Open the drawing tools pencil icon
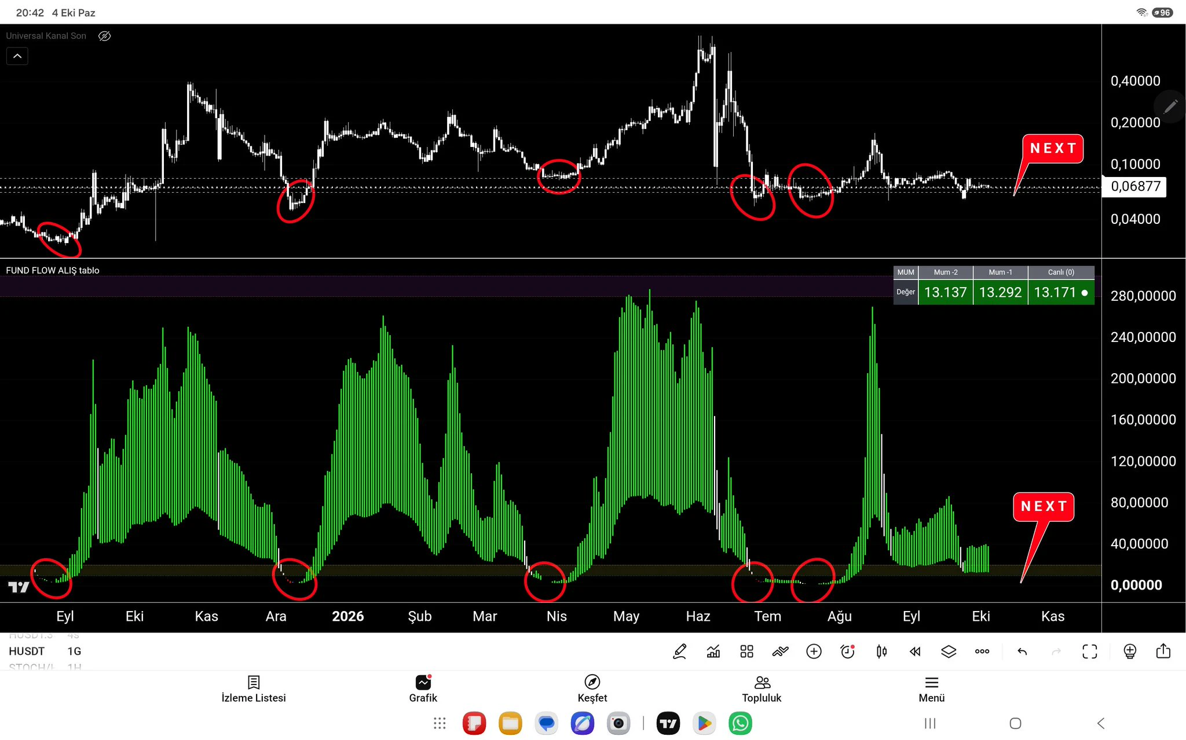 click(679, 651)
